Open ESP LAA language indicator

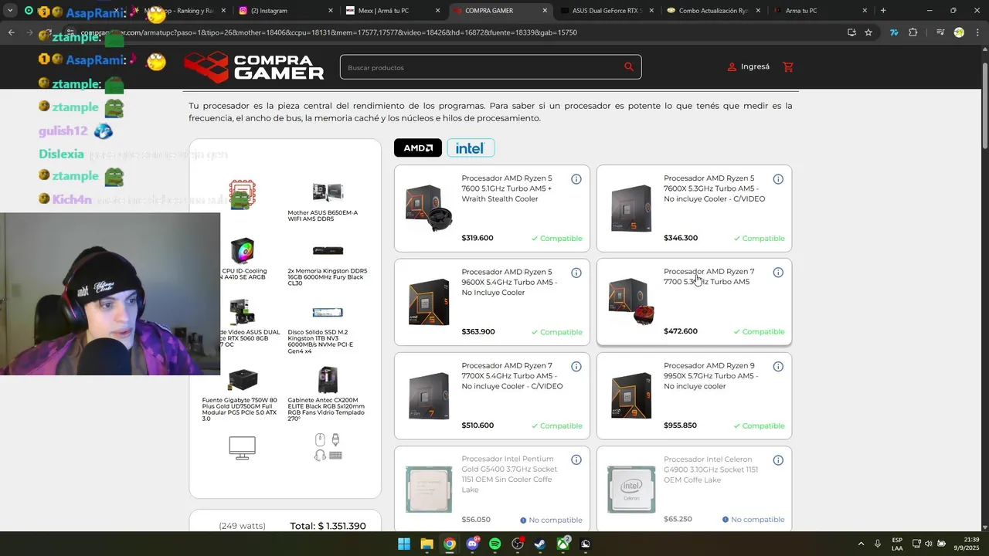(897, 544)
